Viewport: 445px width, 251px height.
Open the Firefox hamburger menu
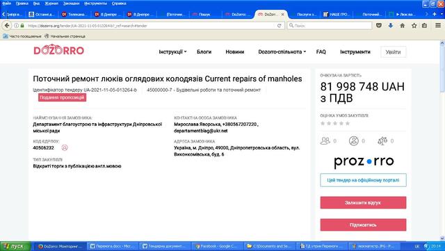[438, 26]
